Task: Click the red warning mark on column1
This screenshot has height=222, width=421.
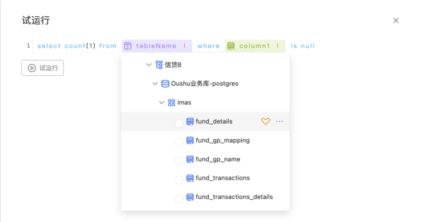Action: 278,46
